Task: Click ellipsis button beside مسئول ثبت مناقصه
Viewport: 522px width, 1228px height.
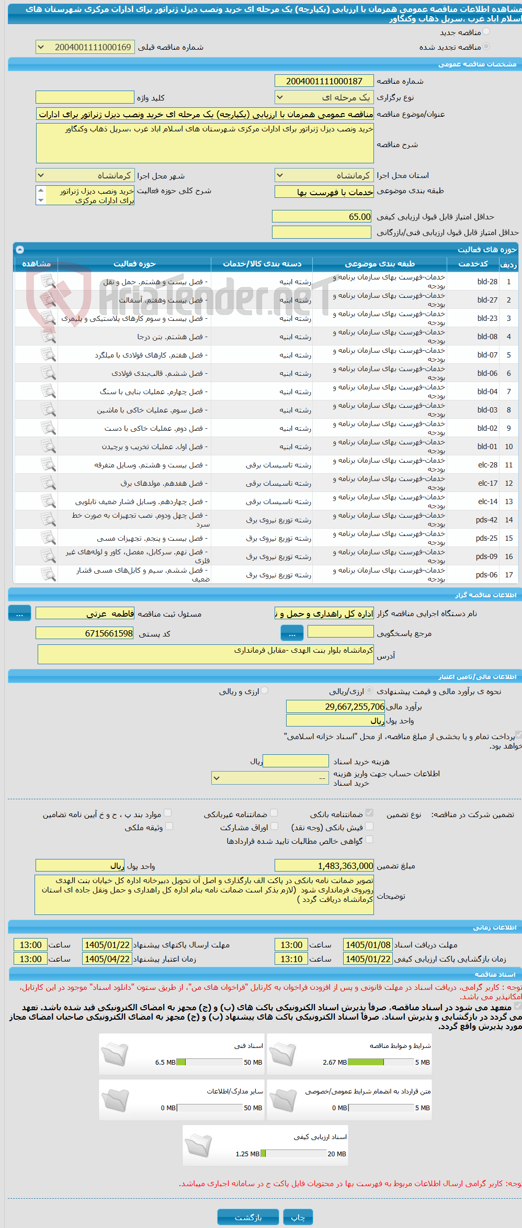Action: click(x=20, y=613)
